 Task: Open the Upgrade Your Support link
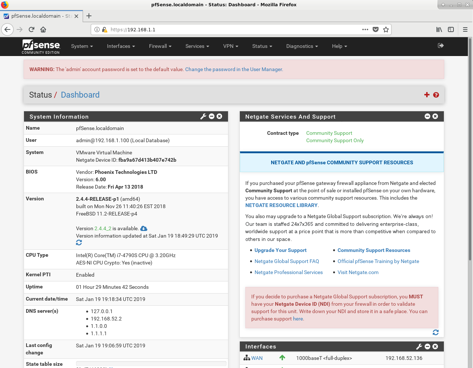click(280, 250)
